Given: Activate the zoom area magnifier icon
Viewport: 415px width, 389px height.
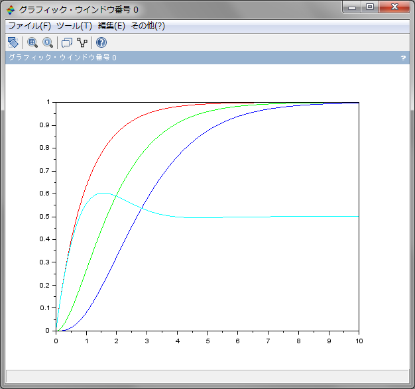Looking at the screenshot, I should (x=32, y=42).
